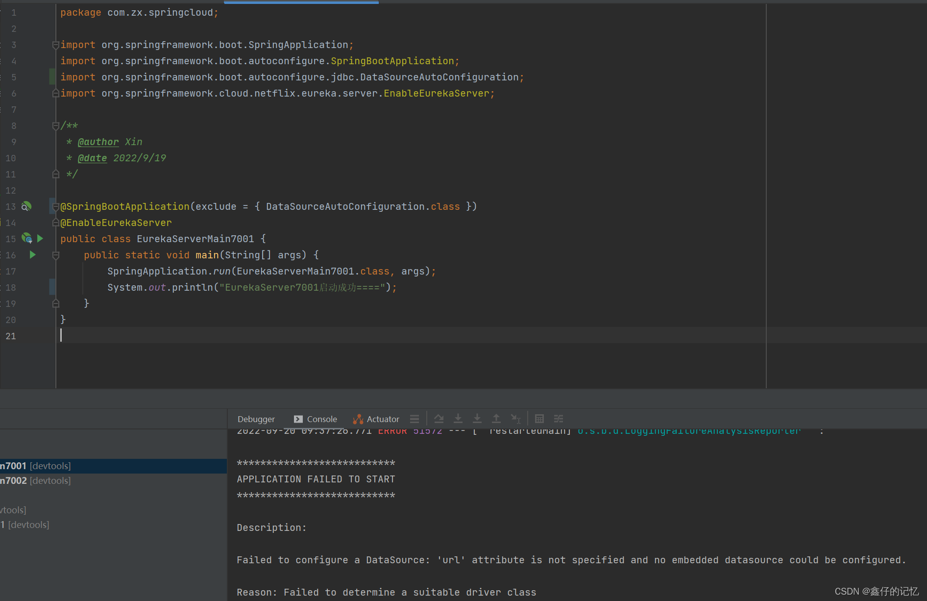Select the n7002 [devtools] run configuration
The width and height of the screenshot is (927, 601).
[x=113, y=480]
